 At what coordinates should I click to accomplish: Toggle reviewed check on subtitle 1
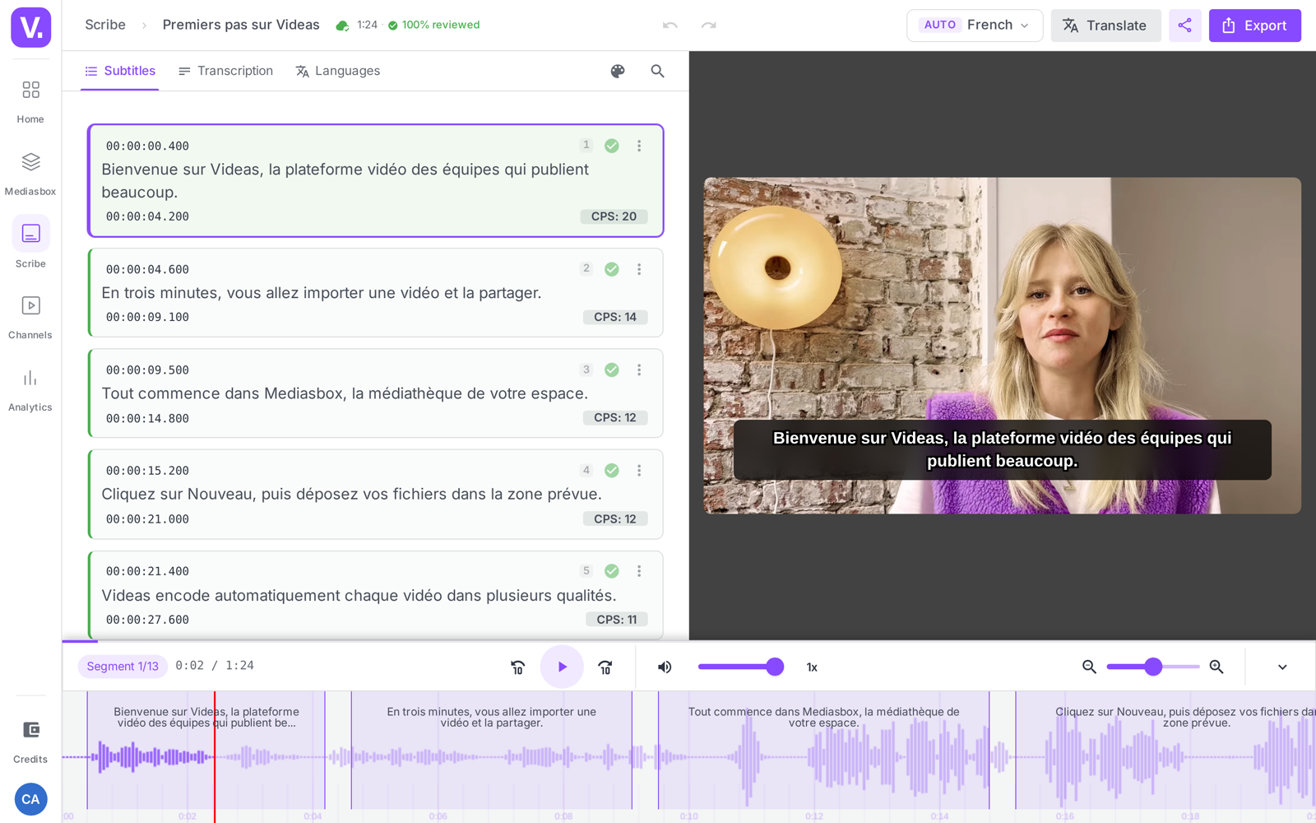pyautogui.click(x=612, y=146)
